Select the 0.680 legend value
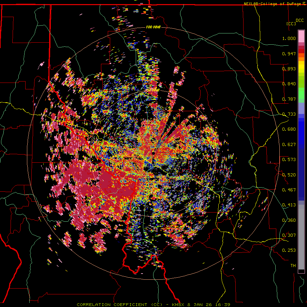The height and width of the screenshot is (307, 307). coord(289,129)
